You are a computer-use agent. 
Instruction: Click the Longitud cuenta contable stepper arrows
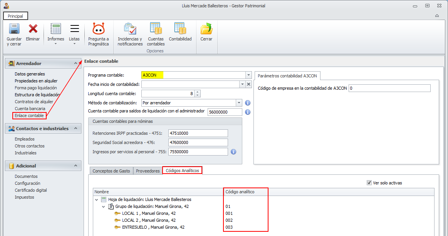pos(198,94)
